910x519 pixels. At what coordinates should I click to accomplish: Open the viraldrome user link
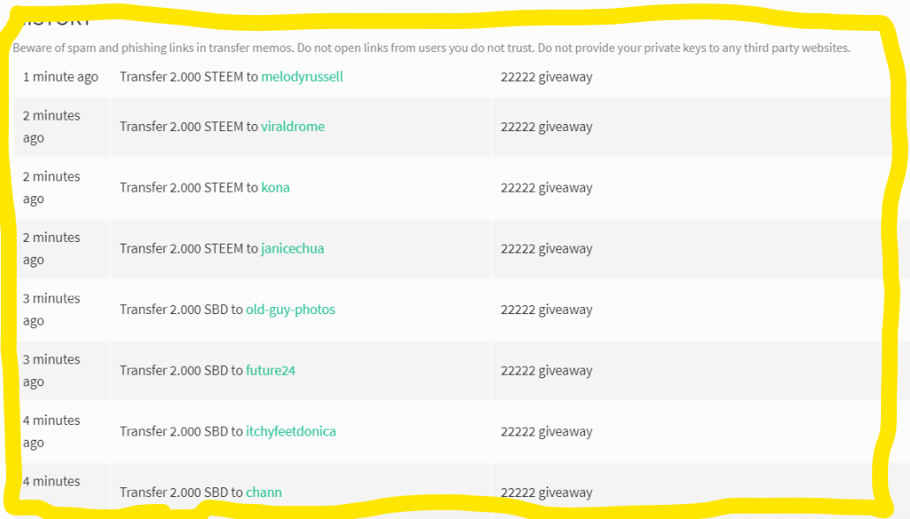click(x=292, y=127)
